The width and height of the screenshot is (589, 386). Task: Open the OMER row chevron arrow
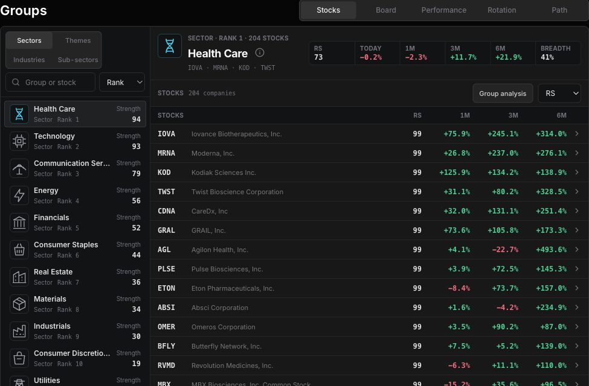pyautogui.click(x=577, y=326)
